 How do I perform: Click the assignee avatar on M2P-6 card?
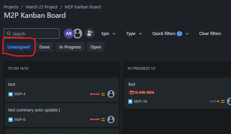[x=111, y=120]
